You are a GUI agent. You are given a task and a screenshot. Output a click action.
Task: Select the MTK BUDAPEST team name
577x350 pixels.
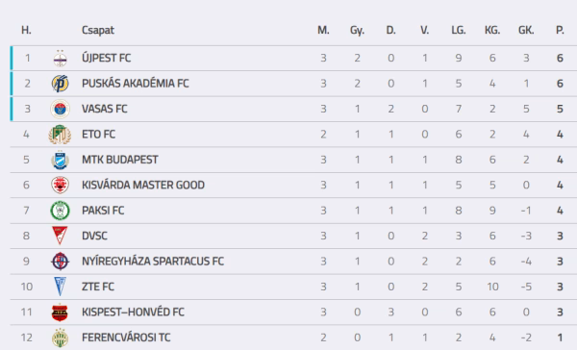120,160
